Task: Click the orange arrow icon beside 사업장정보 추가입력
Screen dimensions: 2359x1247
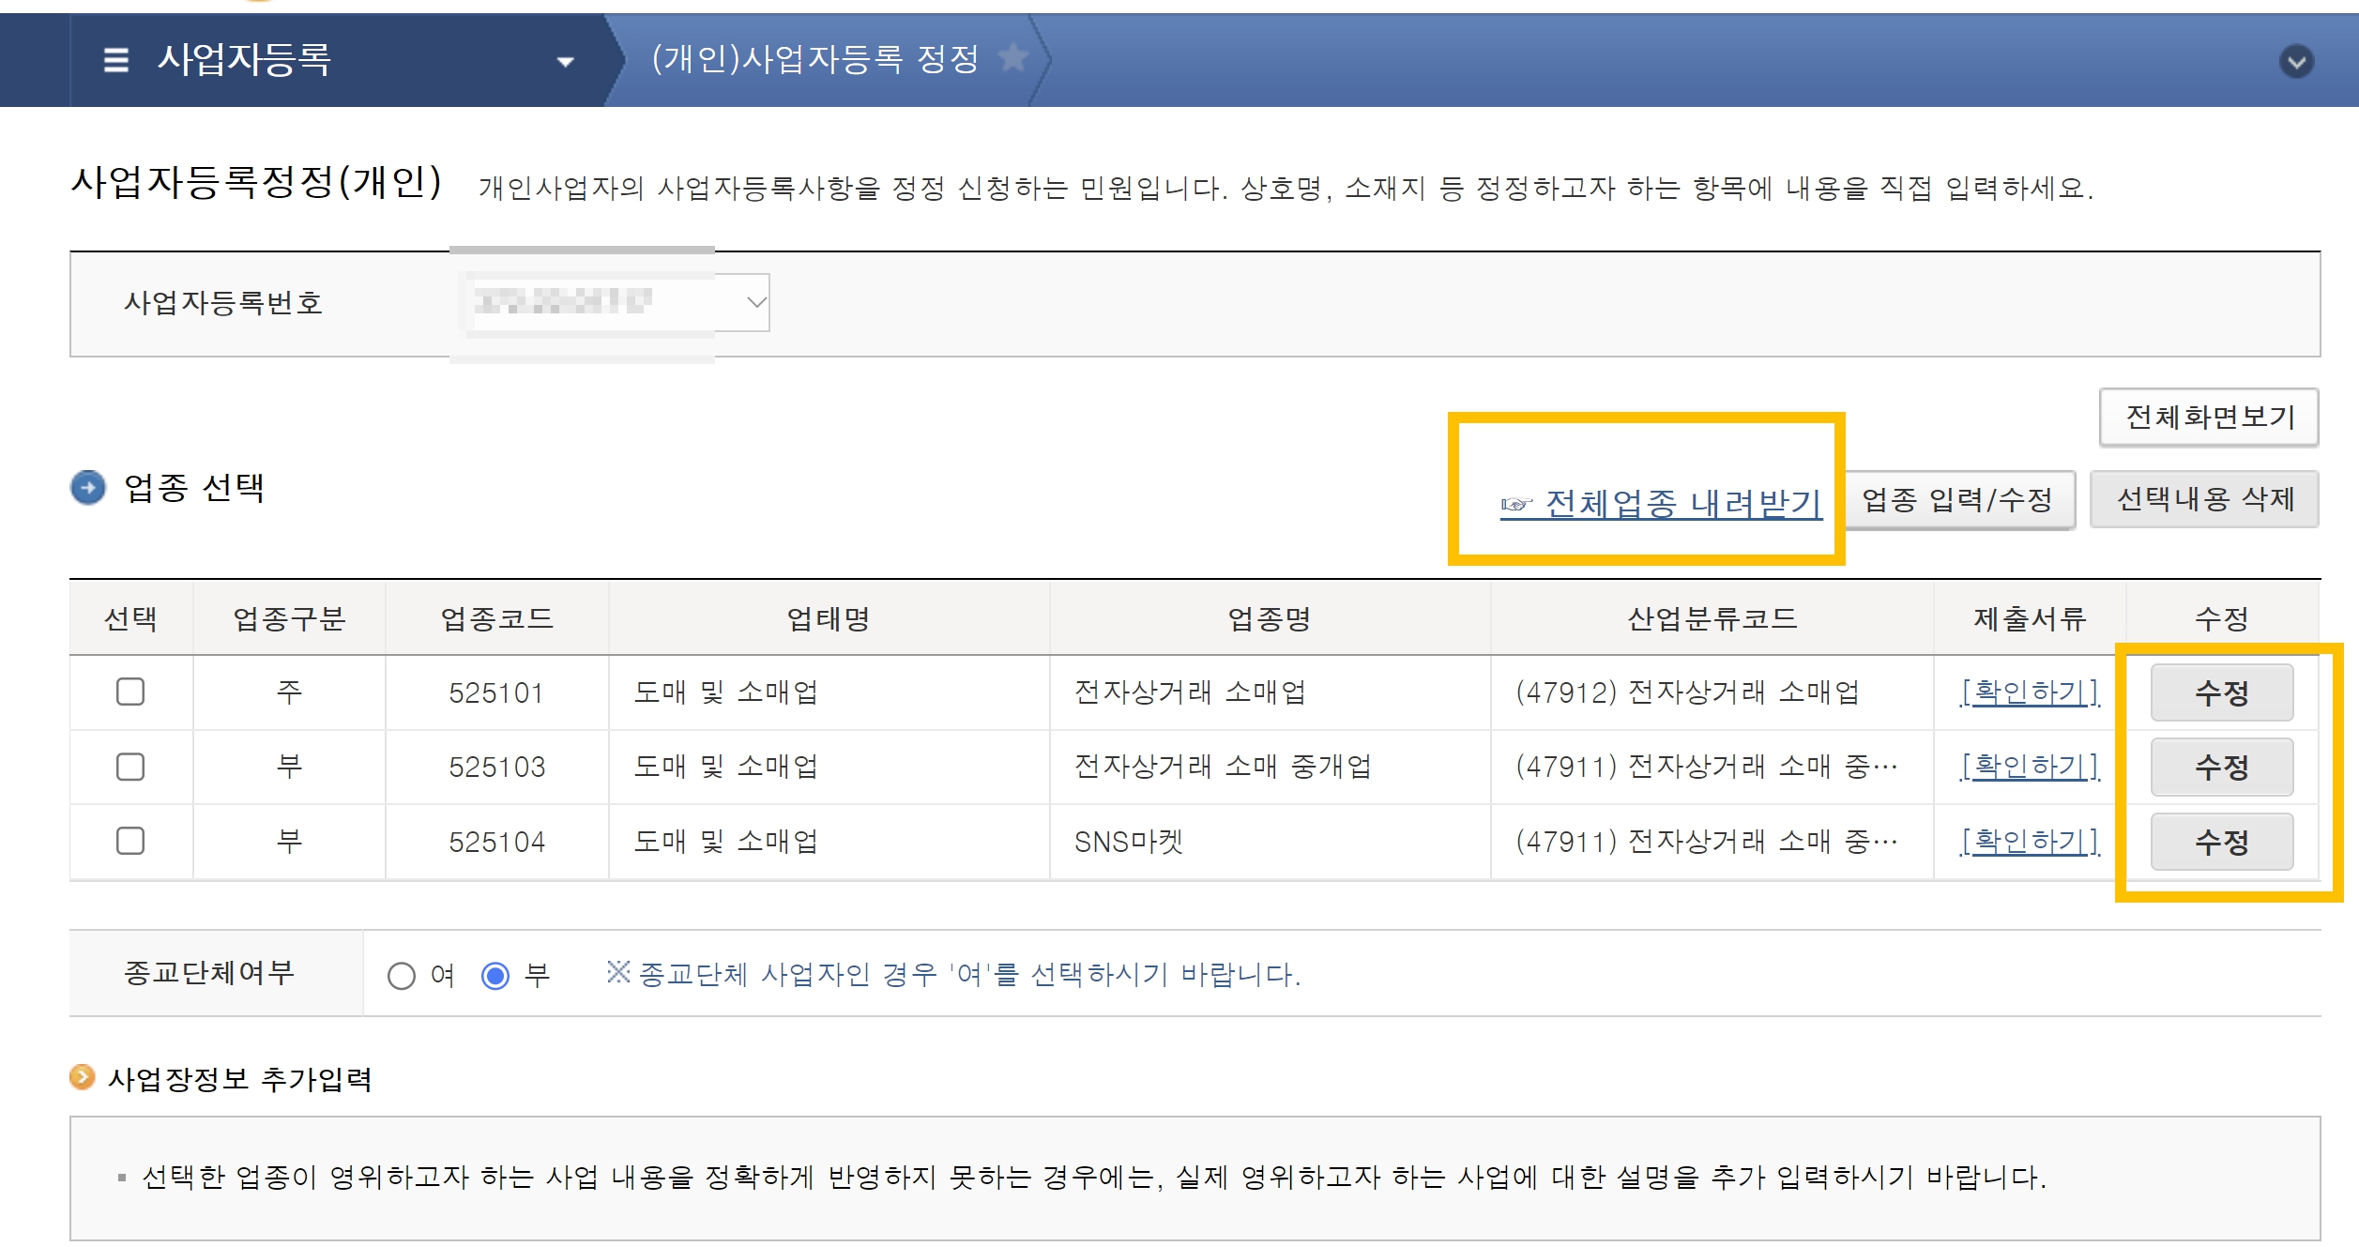Action: pyautogui.click(x=83, y=1077)
